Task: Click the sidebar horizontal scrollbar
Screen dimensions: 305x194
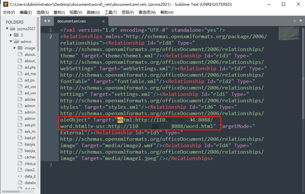Action: click(x=11, y=191)
